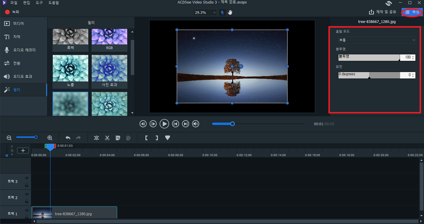The width and height of the screenshot is (424, 224).
Task: Click the 회전 rotation degrees slider
Action: coord(369,75)
